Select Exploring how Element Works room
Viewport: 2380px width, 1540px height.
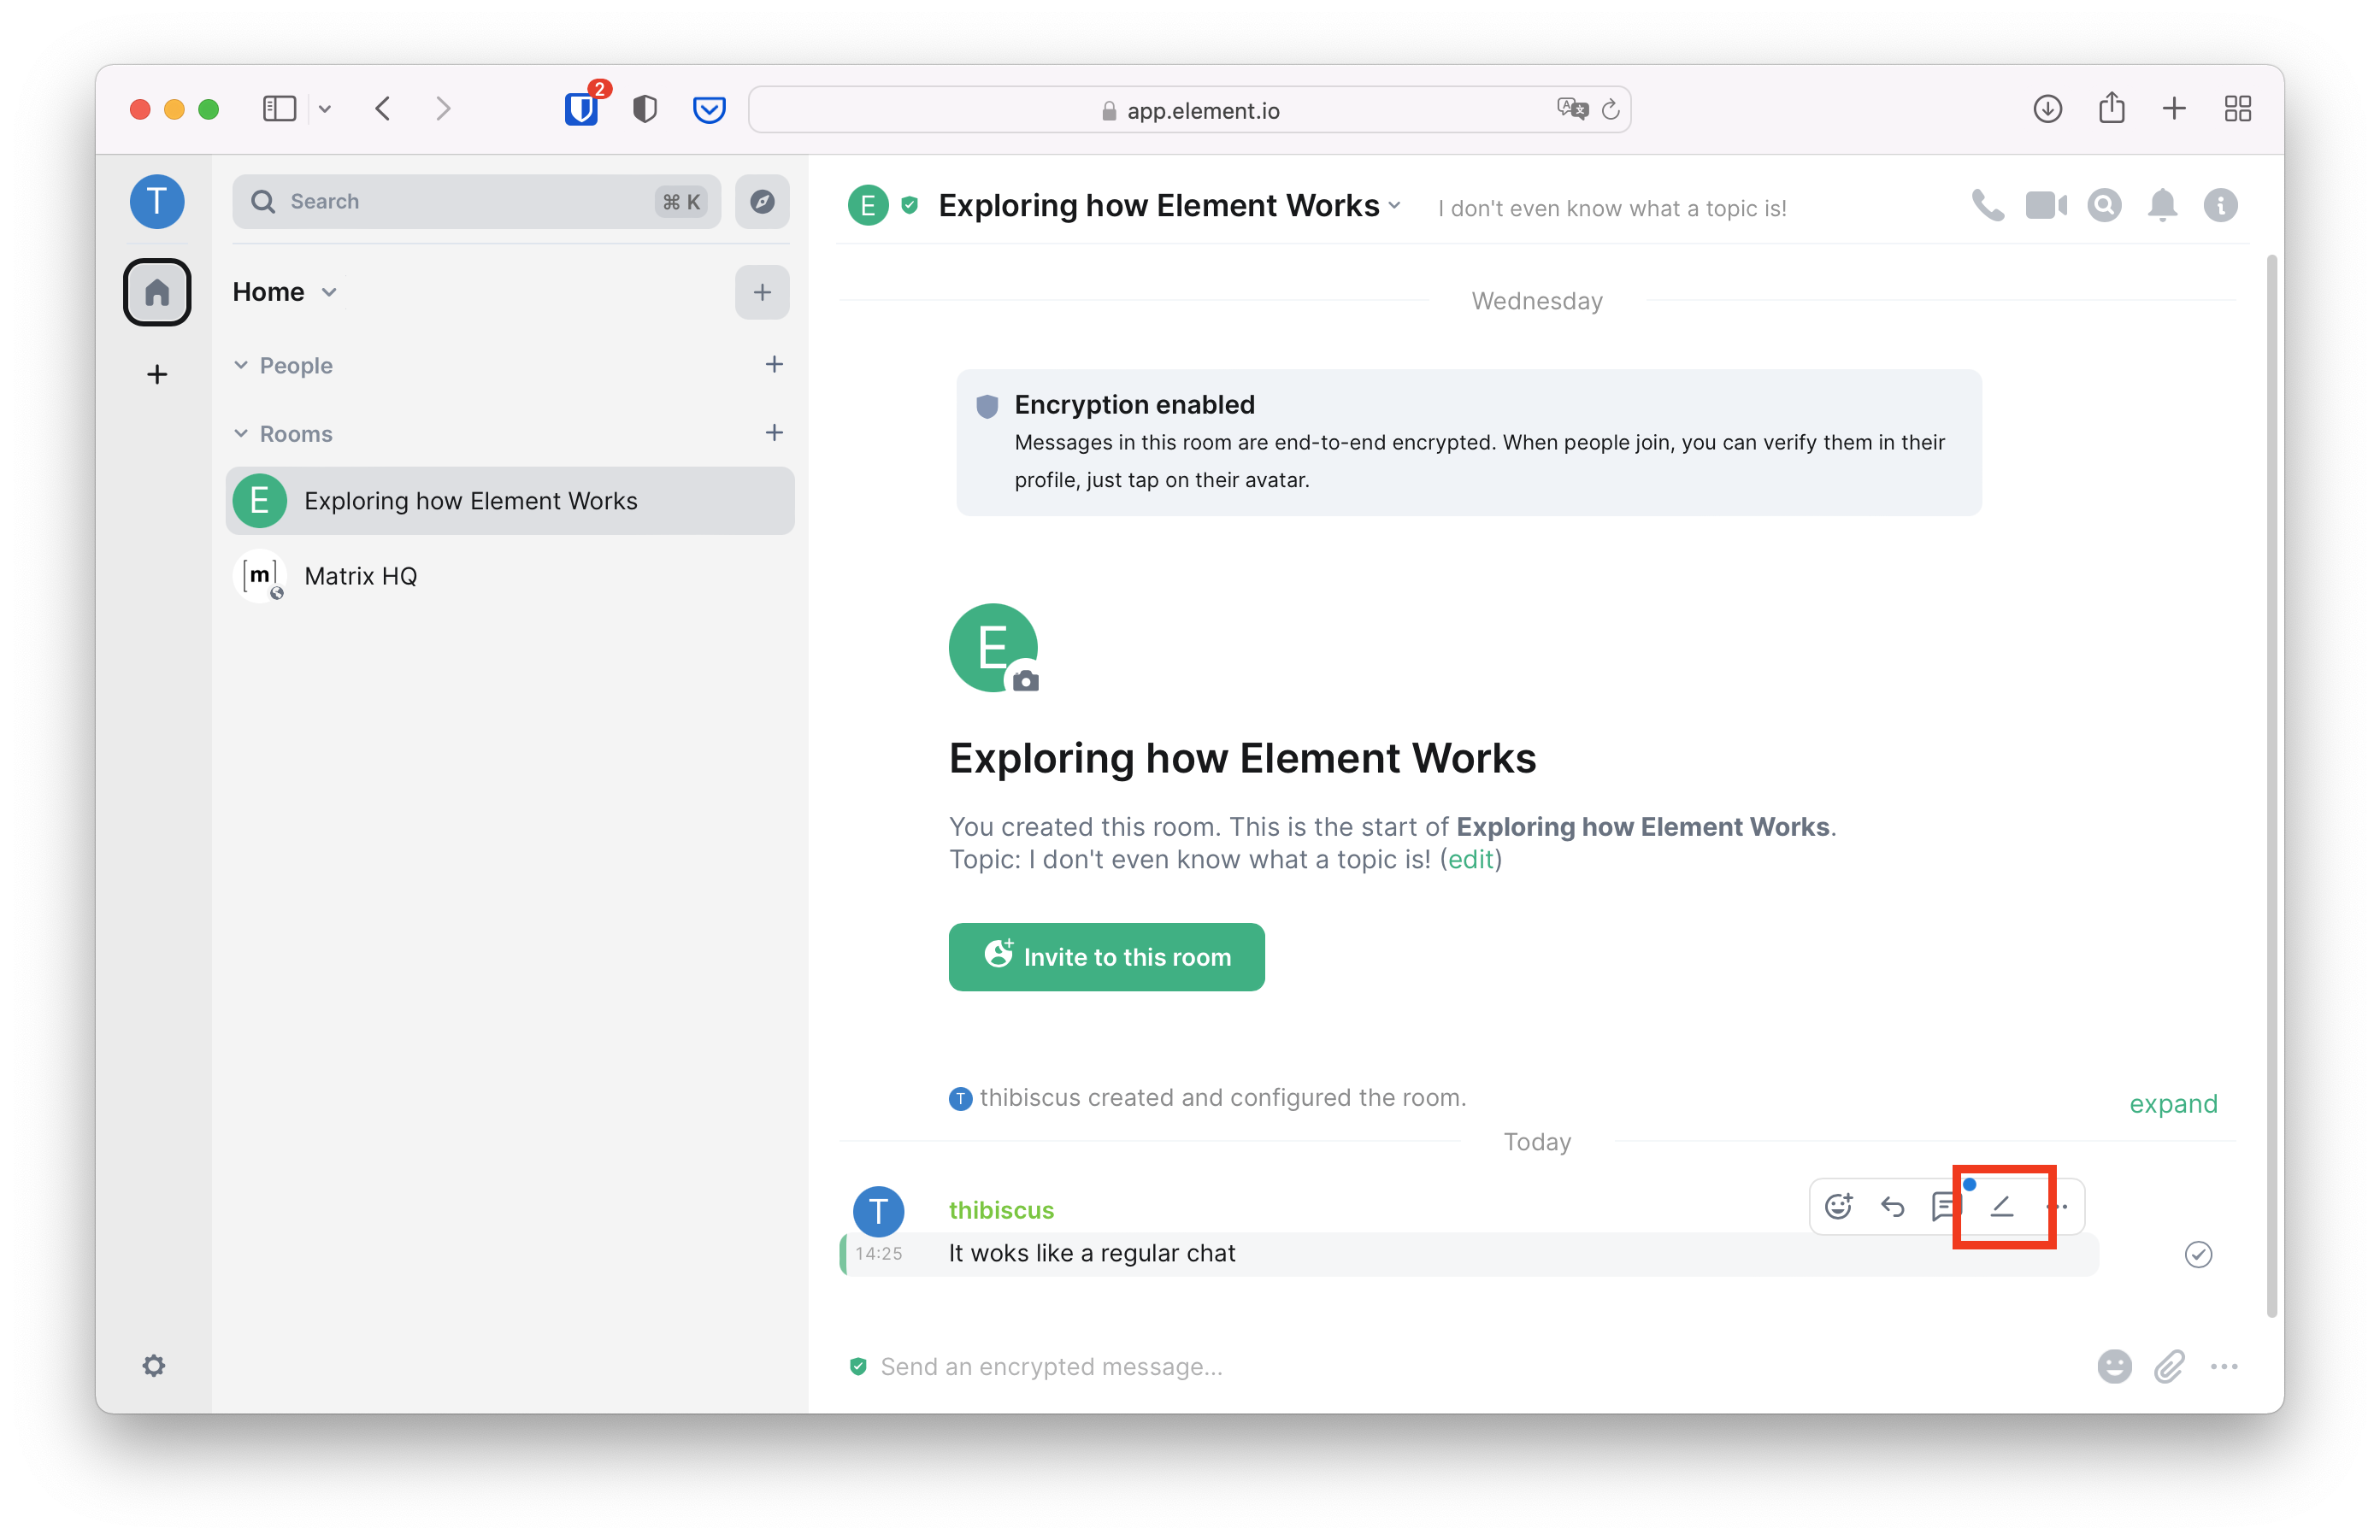click(x=470, y=501)
